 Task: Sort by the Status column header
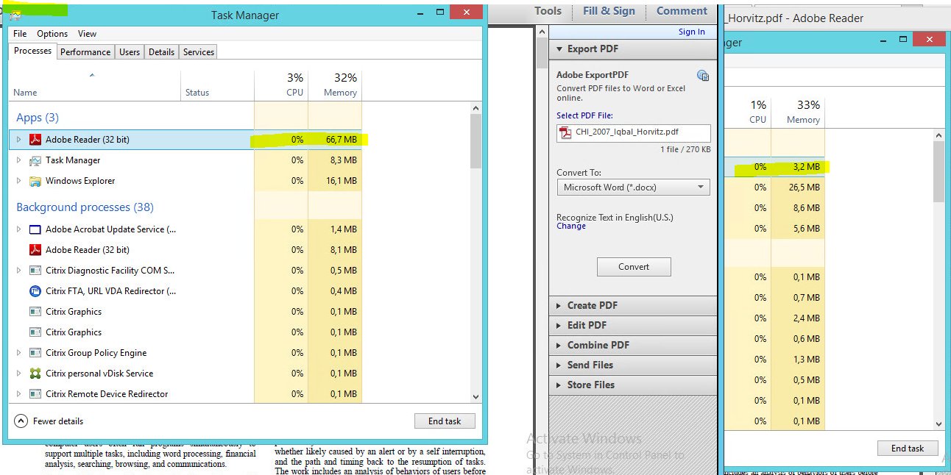pos(217,85)
